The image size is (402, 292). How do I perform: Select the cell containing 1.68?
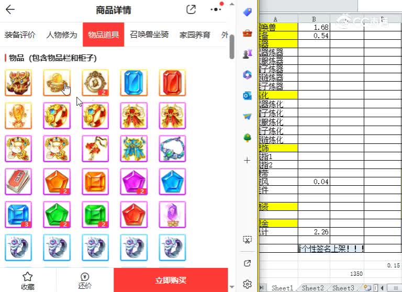click(x=314, y=27)
